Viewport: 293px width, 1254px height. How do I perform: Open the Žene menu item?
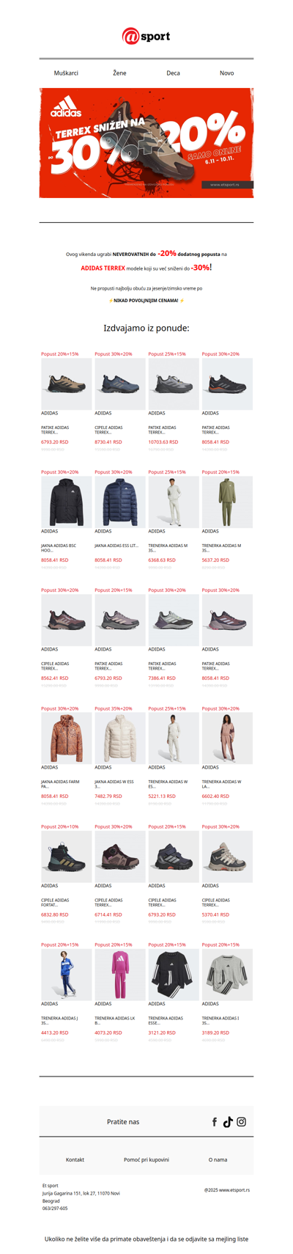tap(119, 73)
